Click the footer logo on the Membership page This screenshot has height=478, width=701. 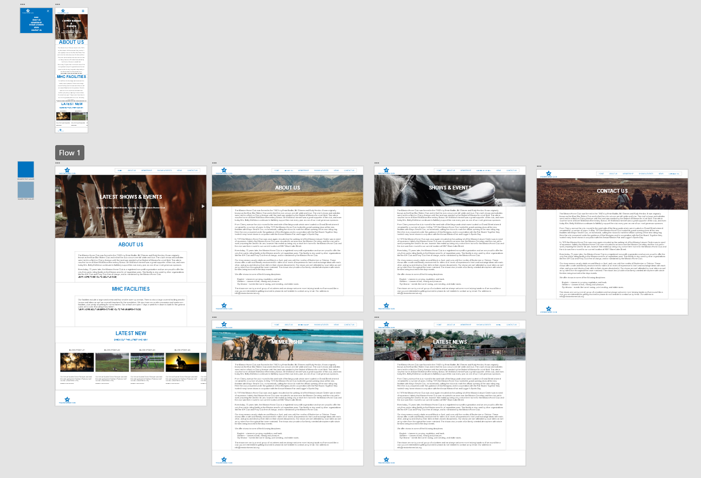point(224,460)
